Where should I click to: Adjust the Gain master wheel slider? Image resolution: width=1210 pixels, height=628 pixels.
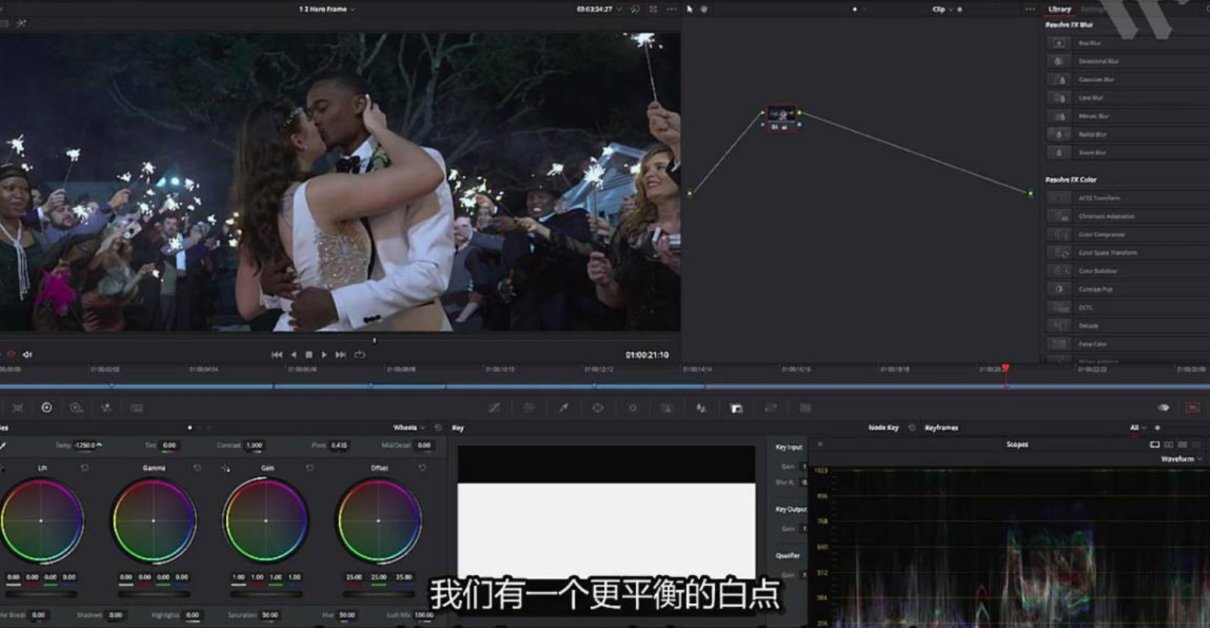267,594
